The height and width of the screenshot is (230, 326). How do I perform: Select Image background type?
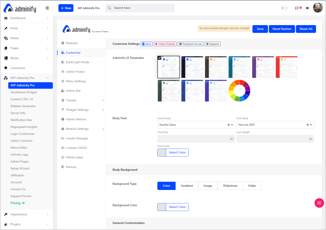pyautogui.click(x=208, y=186)
